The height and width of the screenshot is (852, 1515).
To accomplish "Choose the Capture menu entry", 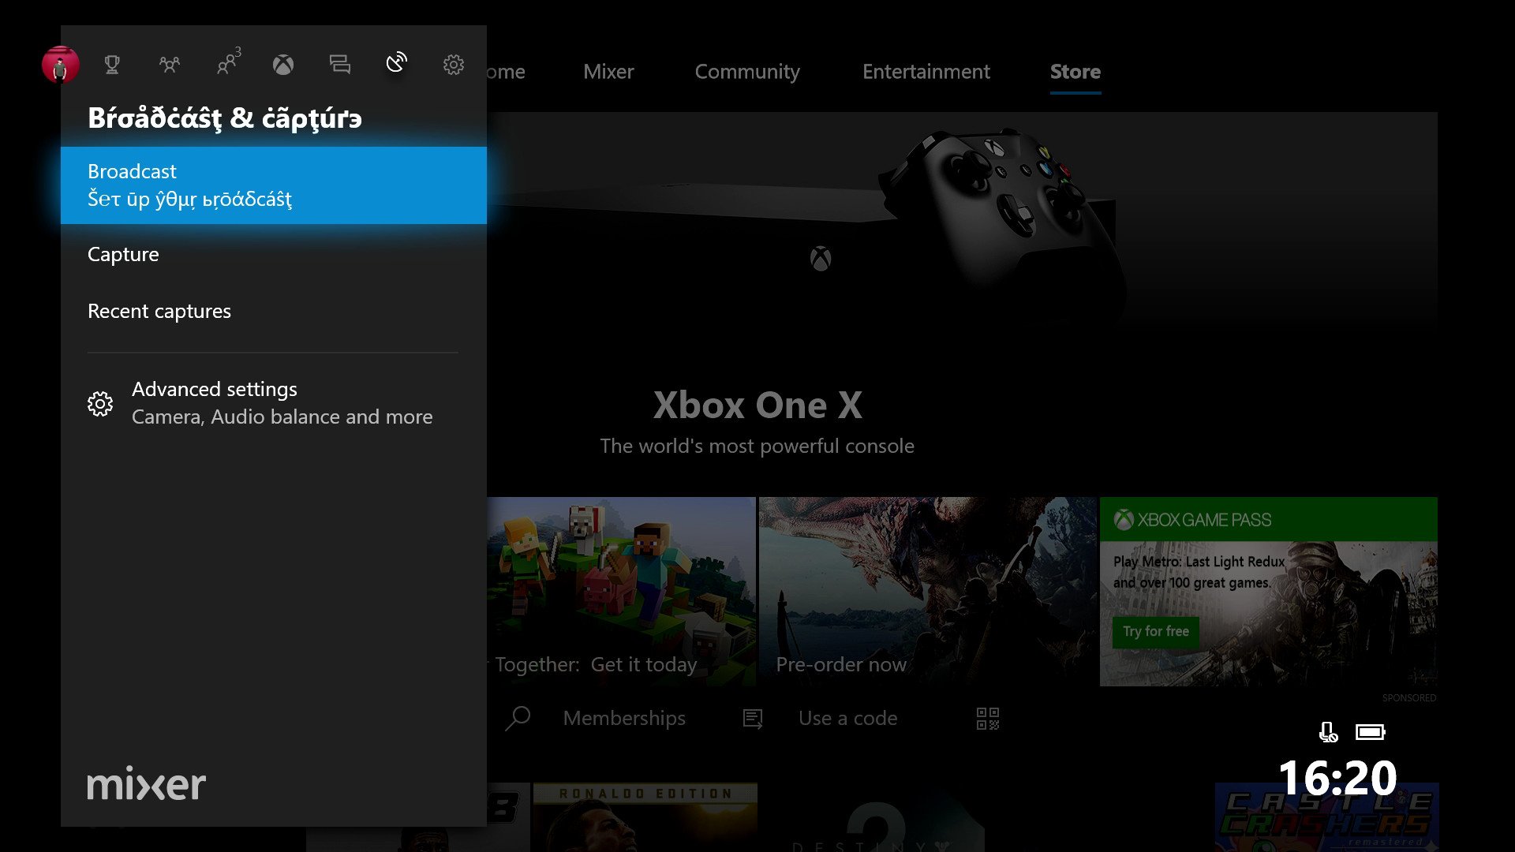I will (x=274, y=254).
